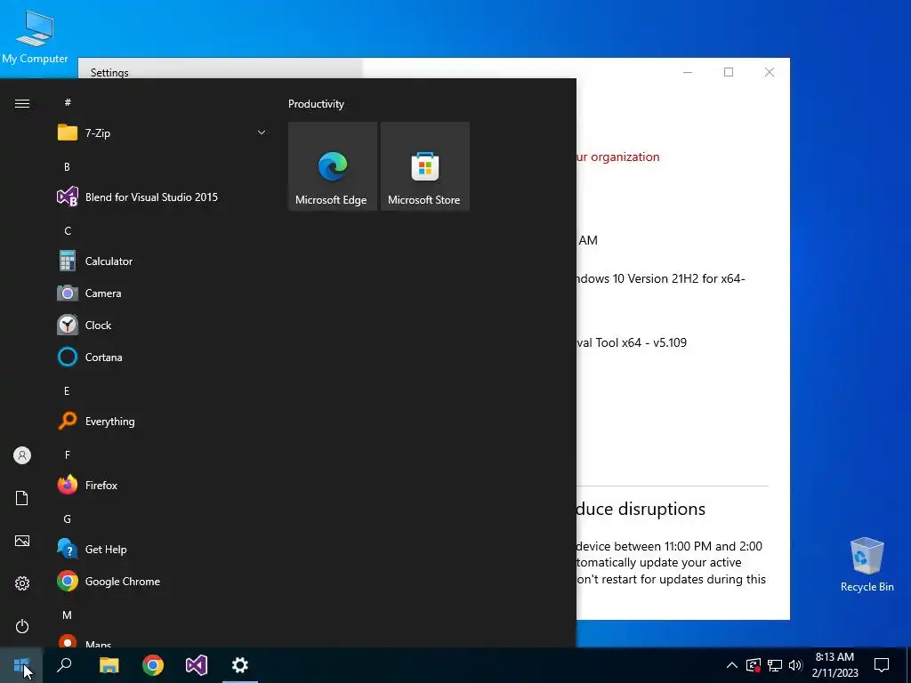This screenshot has height=683, width=911.
Task: Launch Google Chrome from the app list
Action: coord(162,582)
